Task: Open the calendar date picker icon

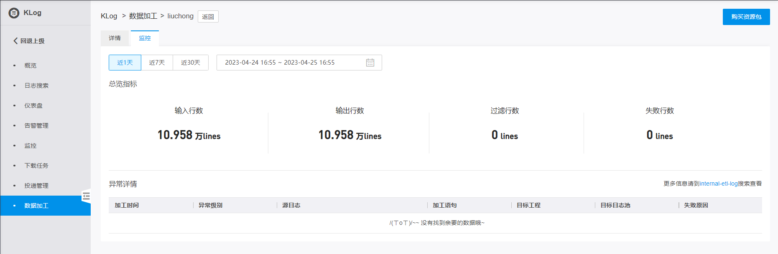Action: coord(370,63)
